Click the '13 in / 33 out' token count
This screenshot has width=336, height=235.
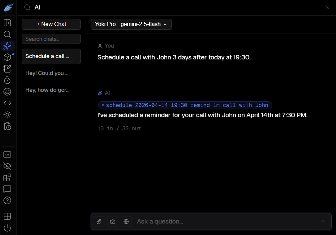pos(119,128)
